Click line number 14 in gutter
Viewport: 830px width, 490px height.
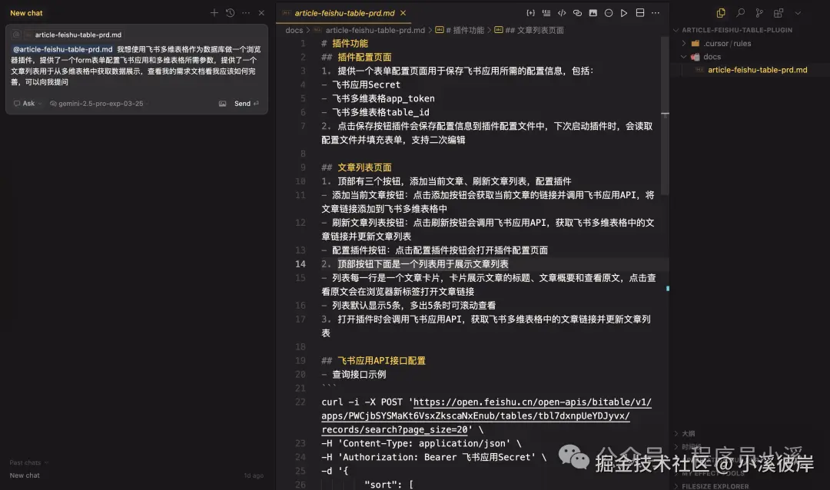(300, 264)
